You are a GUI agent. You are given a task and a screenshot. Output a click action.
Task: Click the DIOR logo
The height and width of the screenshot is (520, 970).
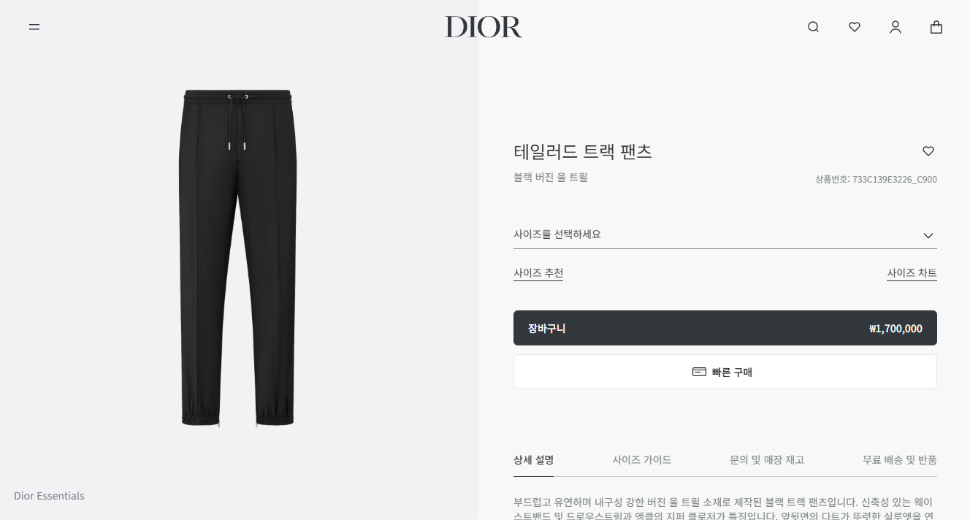[x=484, y=27]
